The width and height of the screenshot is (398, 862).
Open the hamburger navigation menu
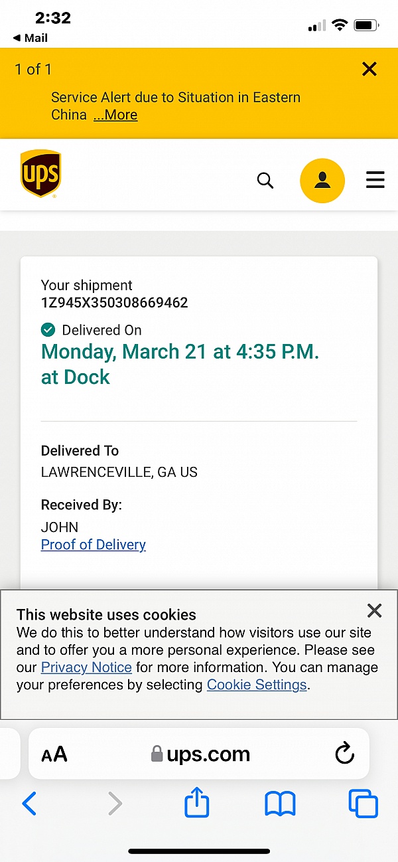click(375, 181)
